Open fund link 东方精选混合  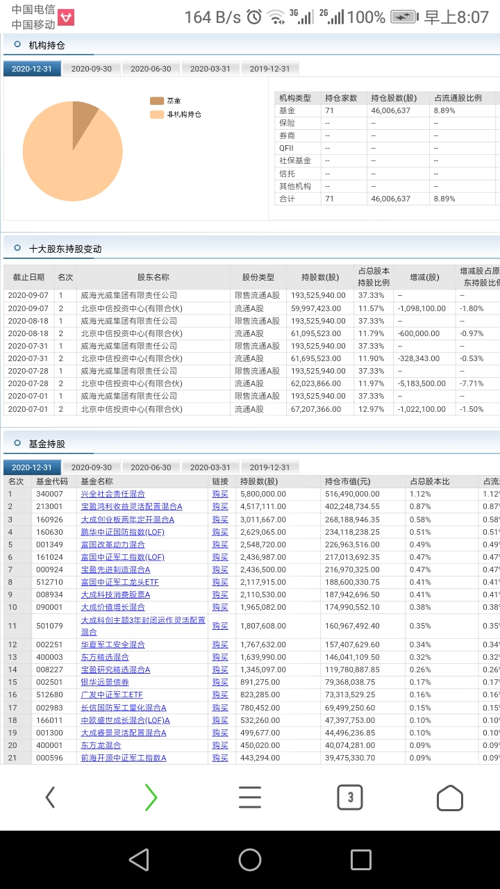(x=106, y=657)
